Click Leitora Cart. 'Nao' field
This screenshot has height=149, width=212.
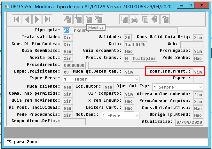[129, 108]
